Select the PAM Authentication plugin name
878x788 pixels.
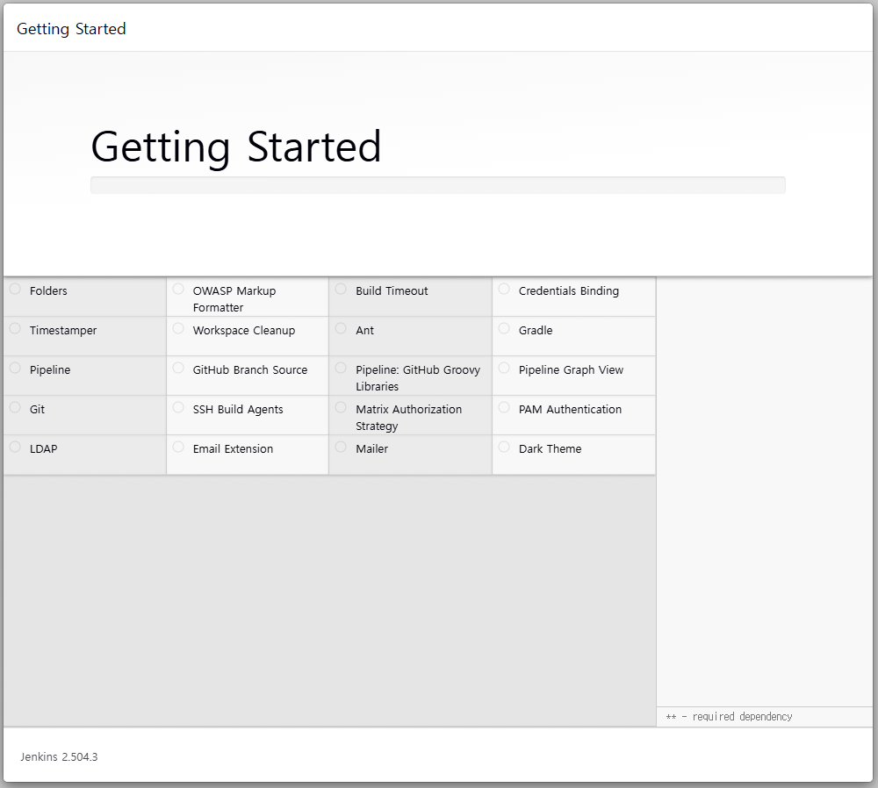tap(570, 409)
